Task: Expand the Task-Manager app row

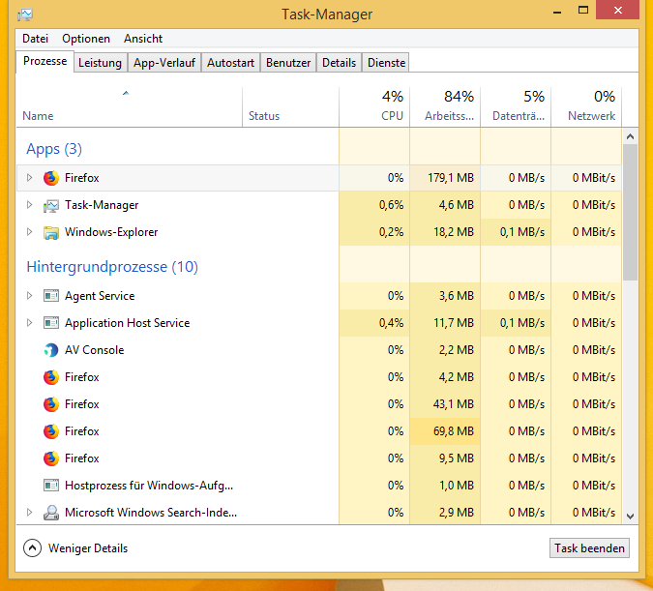Action: (x=29, y=205)
